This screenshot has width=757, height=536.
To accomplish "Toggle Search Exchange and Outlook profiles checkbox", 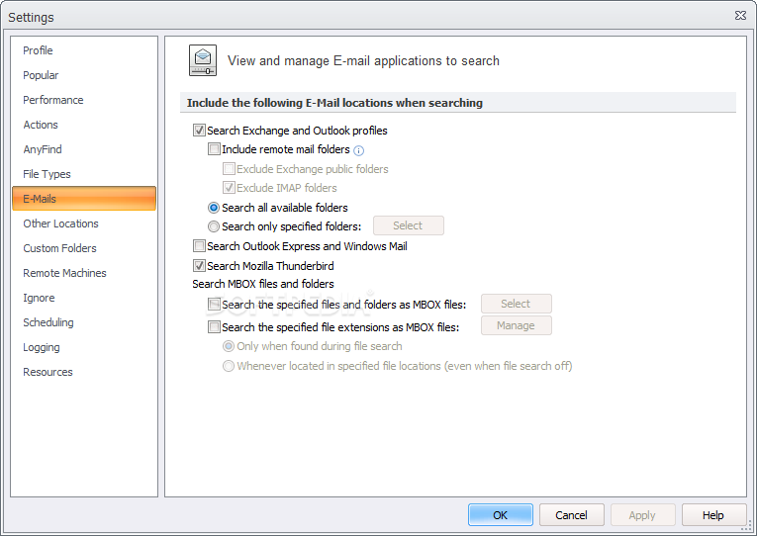I will (x=200, y=131).
